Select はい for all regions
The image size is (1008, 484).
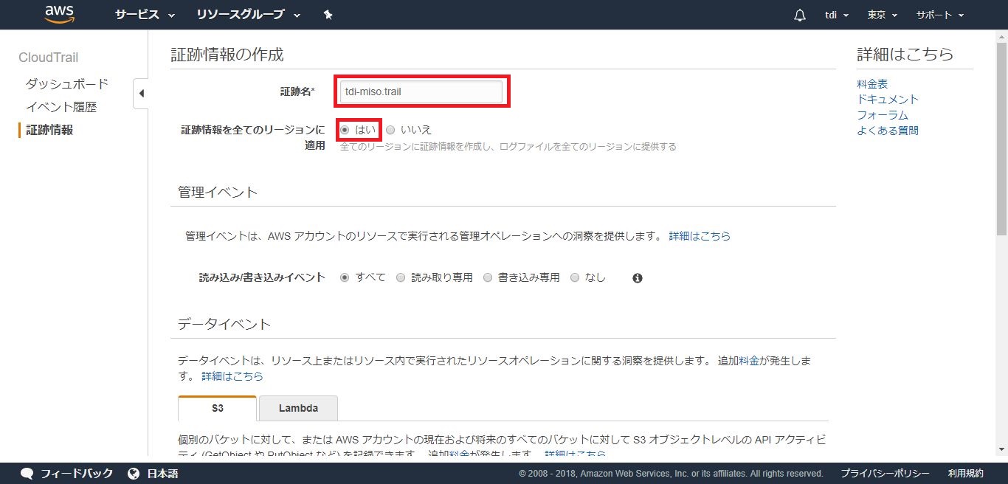point(345,130)
